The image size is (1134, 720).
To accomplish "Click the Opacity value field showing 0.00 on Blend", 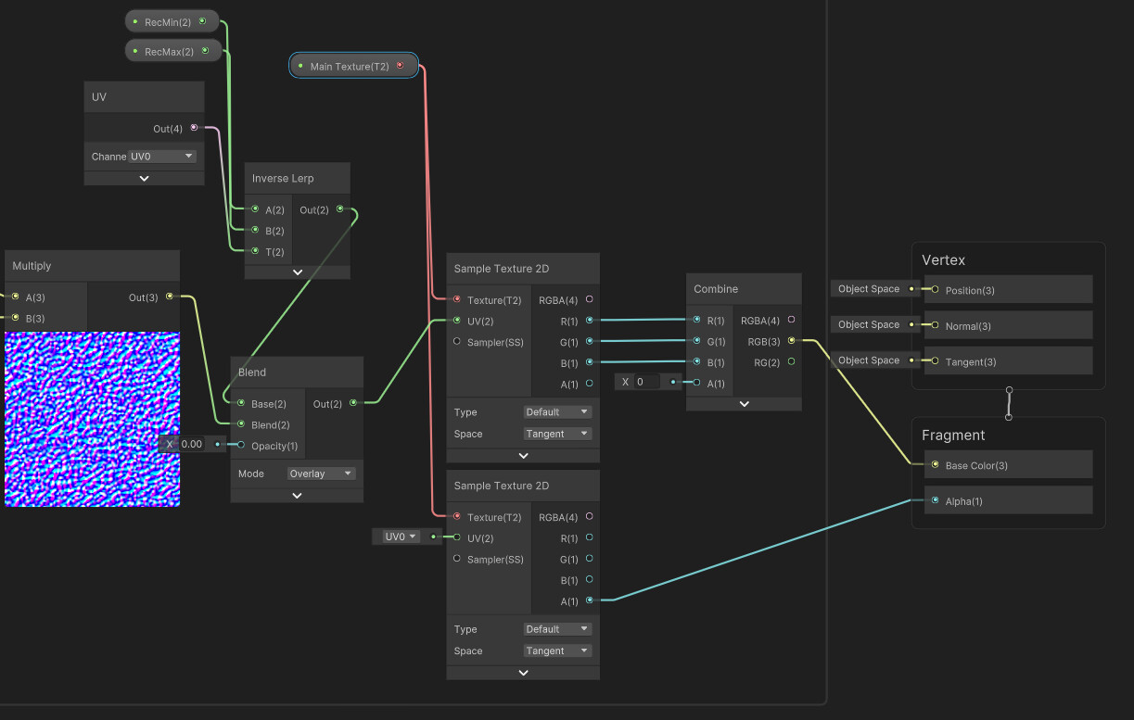I will [x=193, y=444].
